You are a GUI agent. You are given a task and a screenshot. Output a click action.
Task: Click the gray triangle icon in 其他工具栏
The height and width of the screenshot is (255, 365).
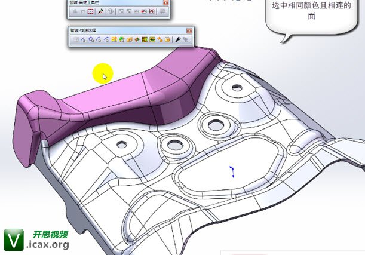(x=75, y=11)
